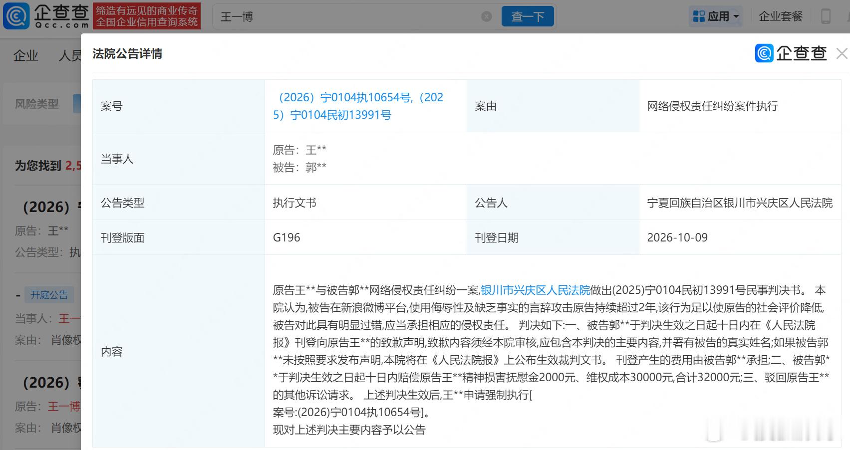Viewport: 850px width, 450px height.
Task: Click the 企查查 Qcc.com logo in the header
Action: [46, 16]
